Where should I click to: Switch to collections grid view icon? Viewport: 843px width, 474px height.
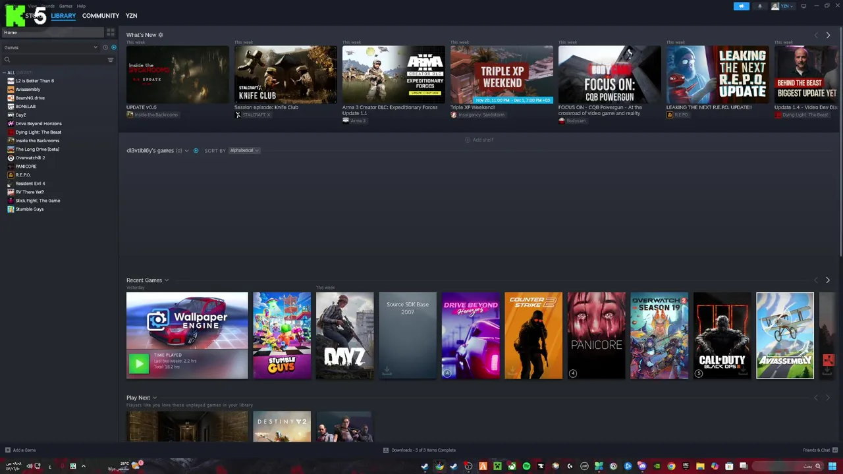(111, 32)
